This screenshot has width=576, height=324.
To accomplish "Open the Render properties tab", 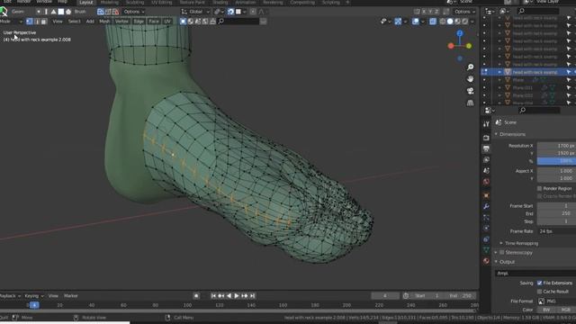I will (x=486, y=138).
